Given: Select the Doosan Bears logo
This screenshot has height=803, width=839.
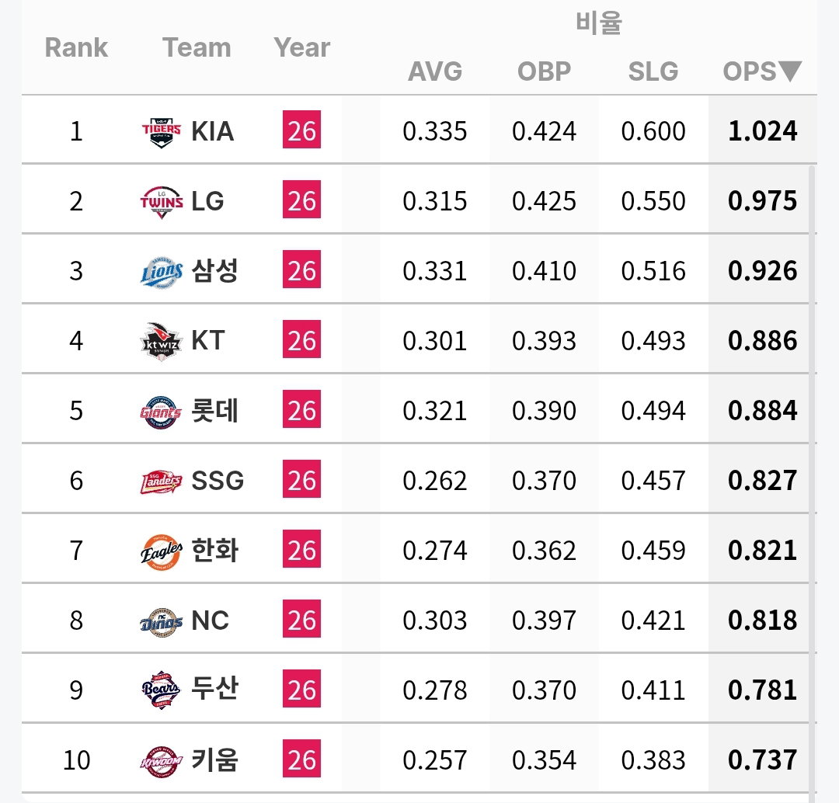Looking at the screenshot, I should tap(161, 690).
